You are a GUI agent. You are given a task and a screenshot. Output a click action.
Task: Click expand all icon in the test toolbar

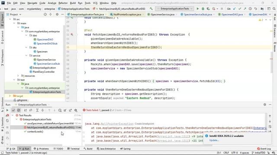(37, 110)
